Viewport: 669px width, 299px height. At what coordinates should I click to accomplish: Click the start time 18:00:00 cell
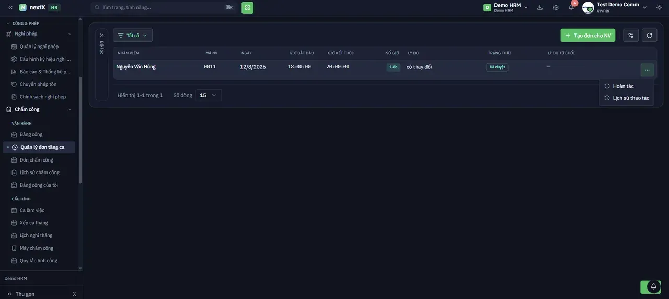pyautogui.click(x=299, y=67)
